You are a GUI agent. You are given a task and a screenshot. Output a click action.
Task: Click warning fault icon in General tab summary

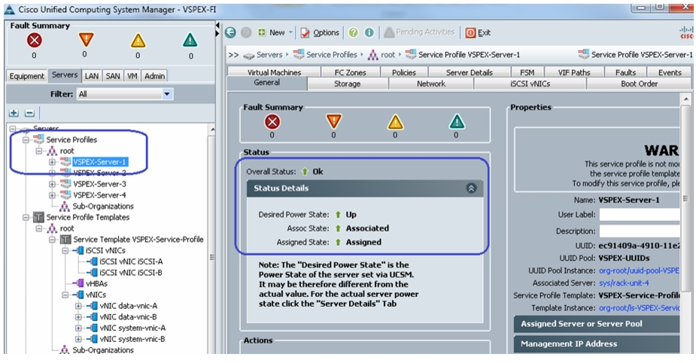456,122
